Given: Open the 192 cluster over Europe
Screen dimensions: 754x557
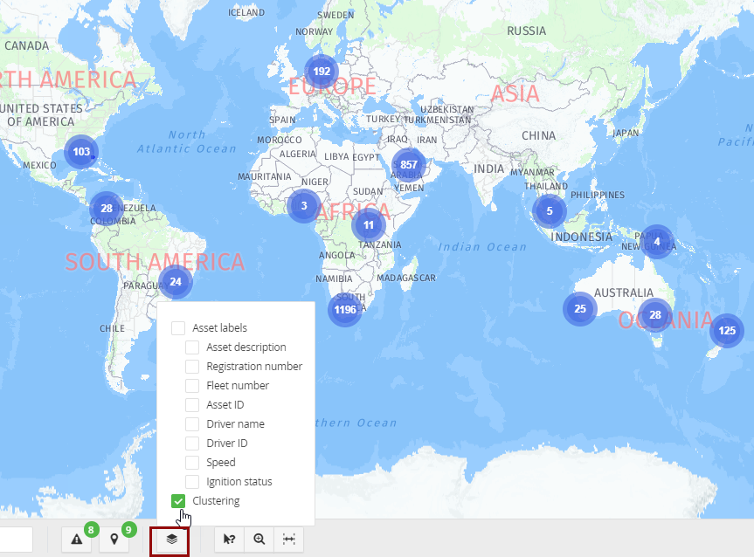Looking at the screenshot, I should [322, 72].
